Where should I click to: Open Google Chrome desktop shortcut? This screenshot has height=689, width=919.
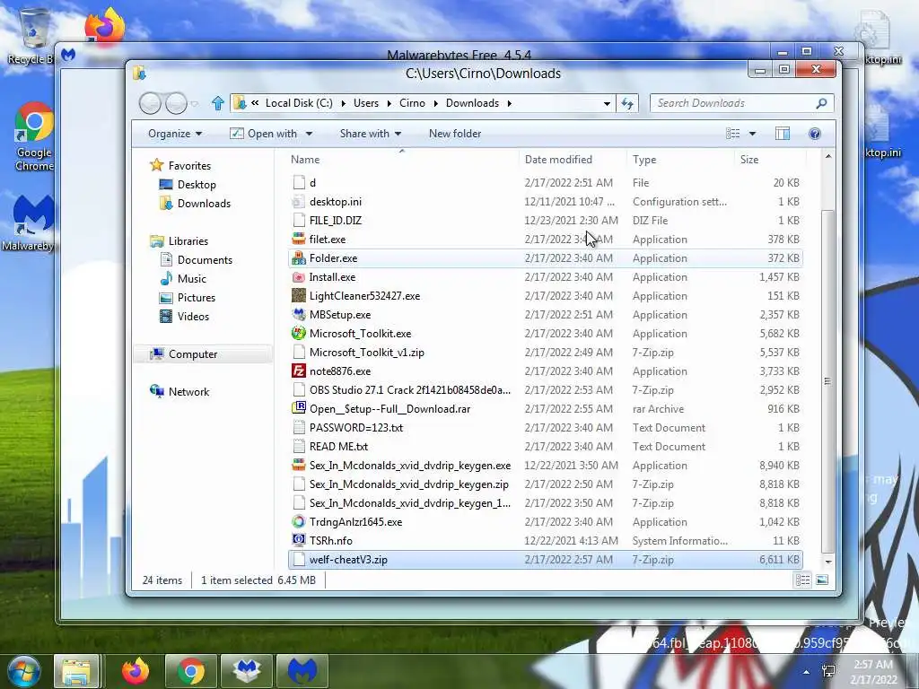[x=34, y=137]
